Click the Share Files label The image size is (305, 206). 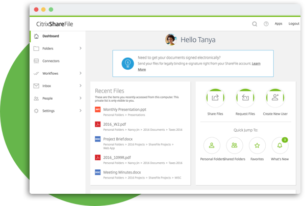pyautogui.click(x=215, y=114)
